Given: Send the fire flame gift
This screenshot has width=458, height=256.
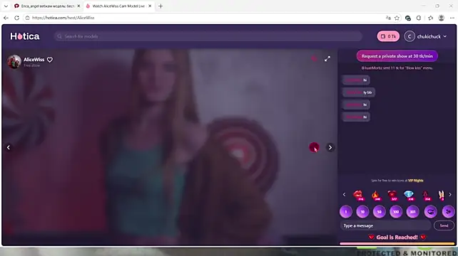Looking at the screenshot, I should [376, 195].
